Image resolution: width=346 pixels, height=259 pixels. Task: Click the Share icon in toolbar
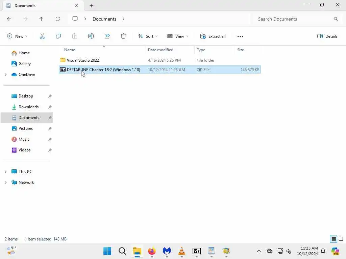107,36
